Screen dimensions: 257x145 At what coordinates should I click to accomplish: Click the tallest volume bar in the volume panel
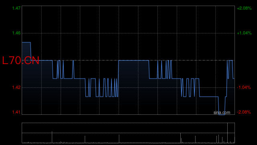(228, 133)
